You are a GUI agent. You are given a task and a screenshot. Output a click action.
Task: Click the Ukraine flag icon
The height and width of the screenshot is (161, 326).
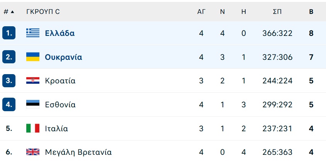33,57
